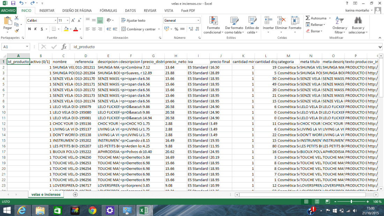Increase decimal places
The image size is (384, 216).
click(x=191, y=29)
